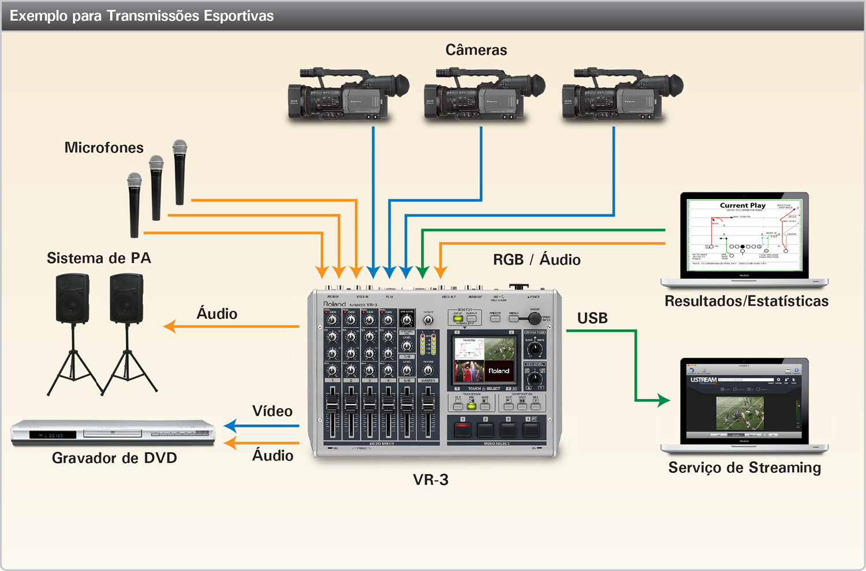
Task: Tap the Roland logo on touch screen
Action: click(499, 371)
